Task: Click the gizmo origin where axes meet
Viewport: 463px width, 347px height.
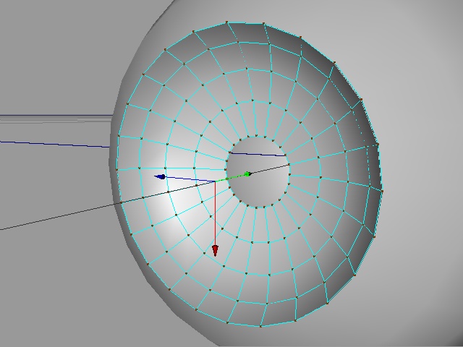Action: pos(215,181)
